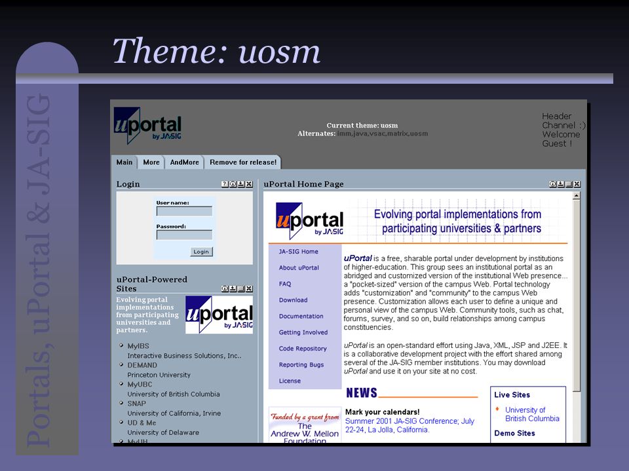This screenshot has height=471, width=629.
Task: Open the UD & Me site link
Action: (x=142, y=423)
